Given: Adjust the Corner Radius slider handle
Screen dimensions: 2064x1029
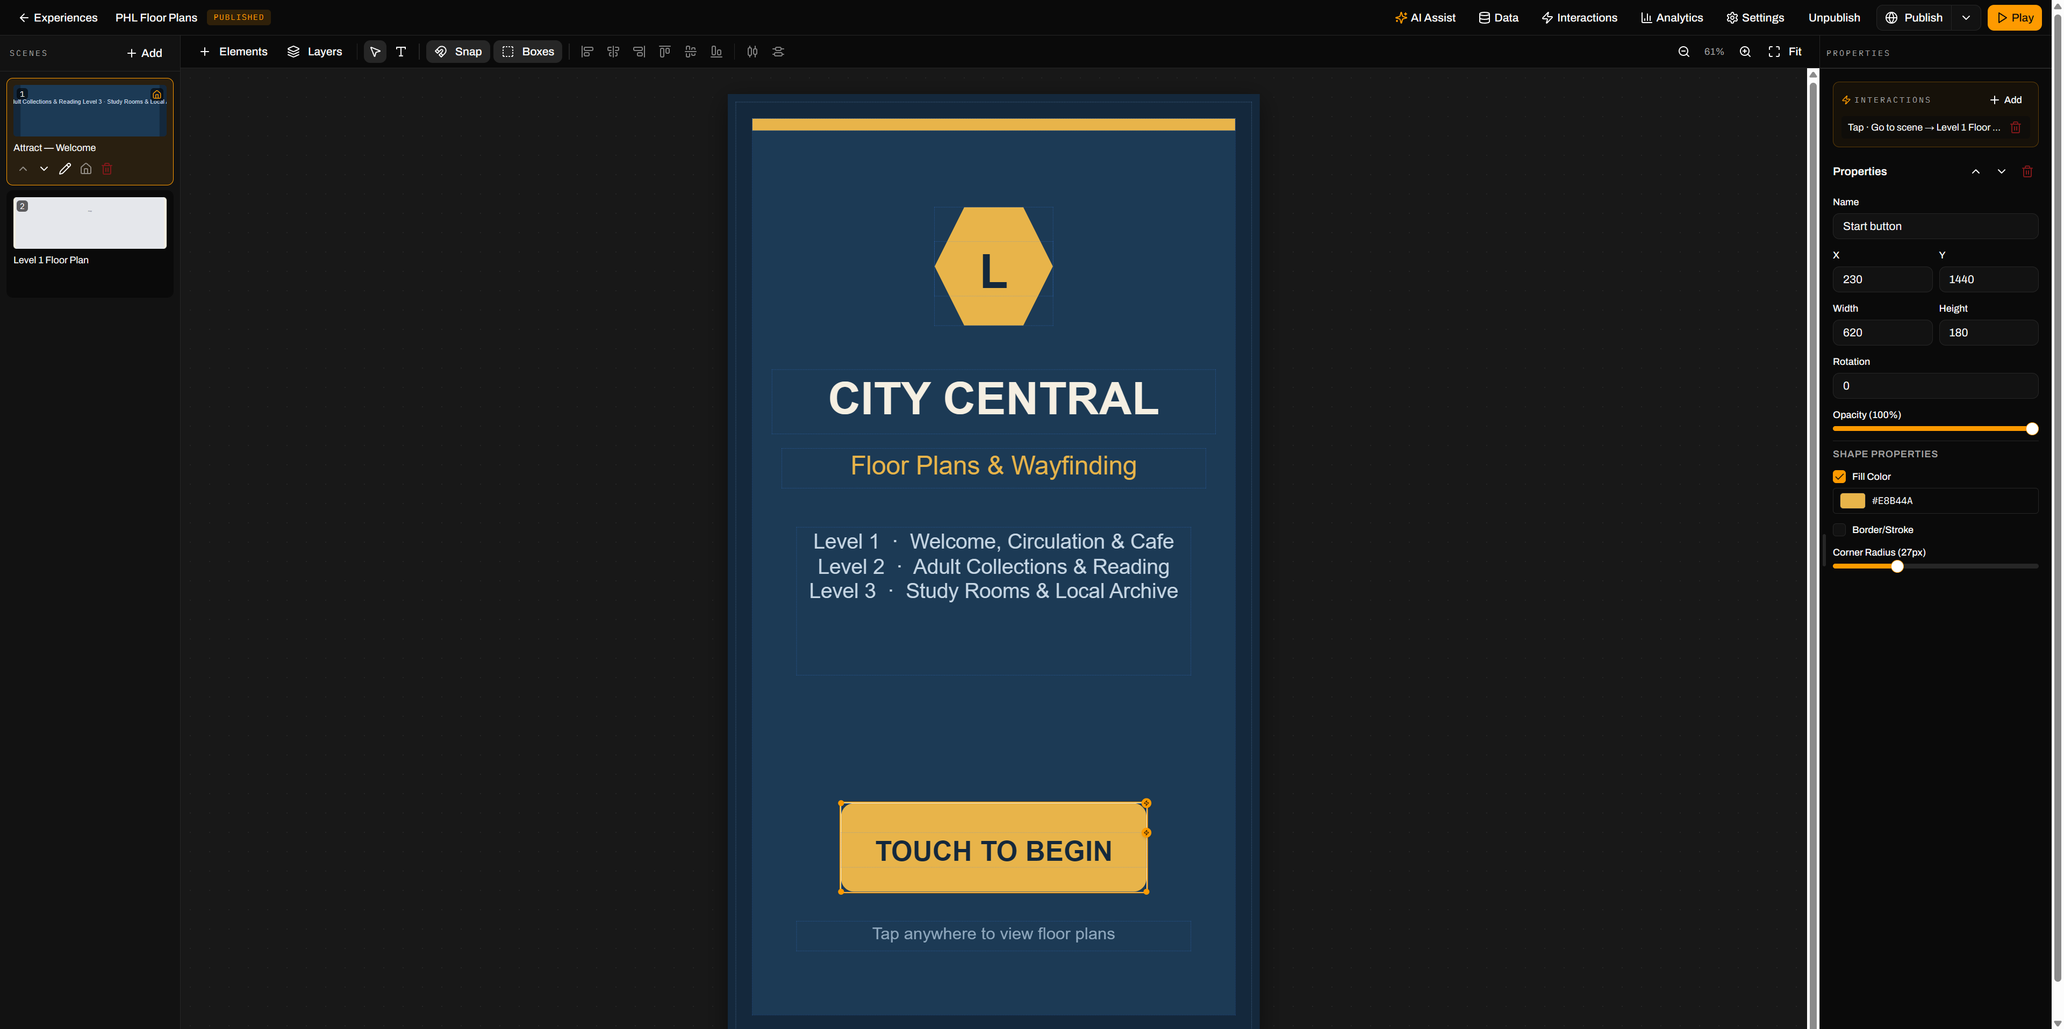Looking at the screenshot, I should click(x=1896, y=567).
